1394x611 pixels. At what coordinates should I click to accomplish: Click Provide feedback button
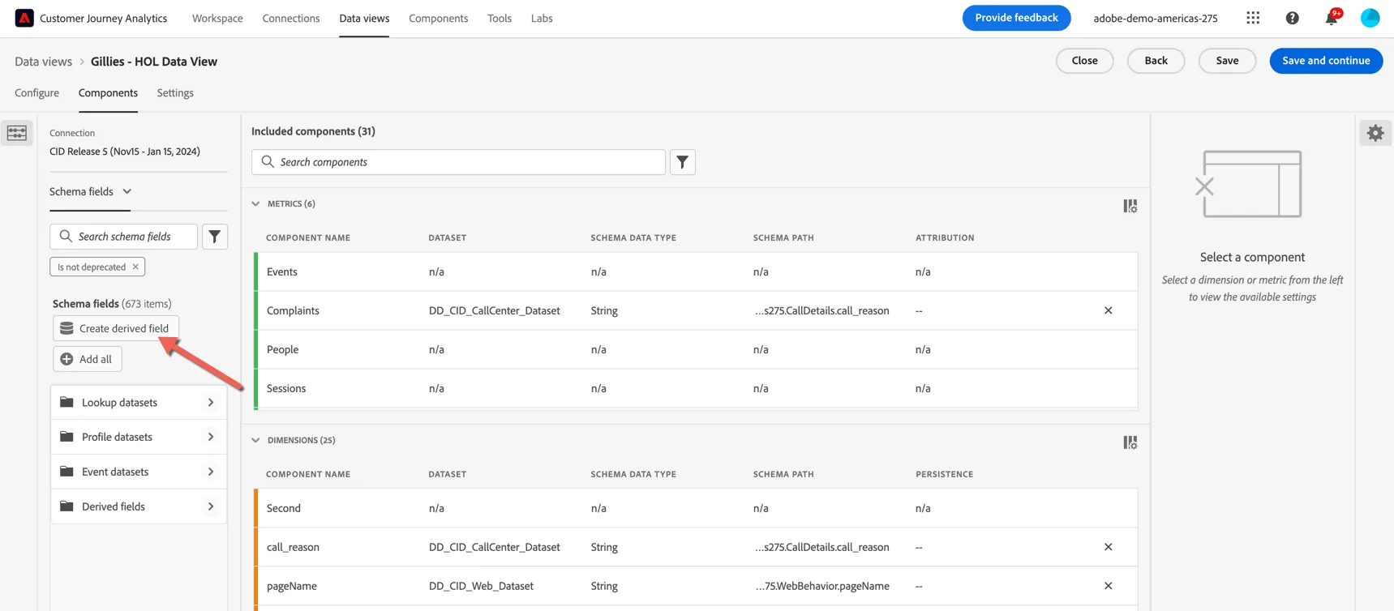[1016, 18]
